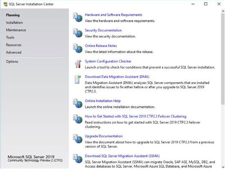Open the Options page

tap(12, 62)
